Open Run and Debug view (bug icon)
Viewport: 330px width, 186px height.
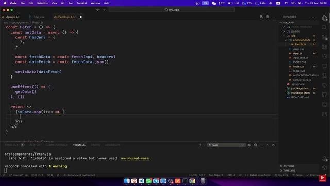point(324,47)
